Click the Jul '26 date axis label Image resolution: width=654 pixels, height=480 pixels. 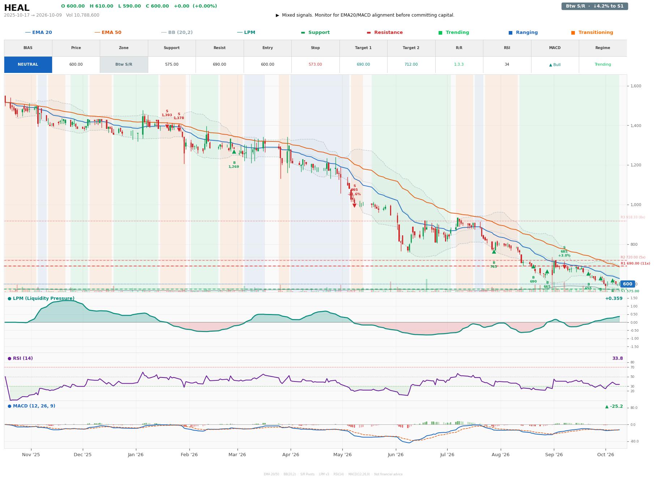tap(447, 455)
